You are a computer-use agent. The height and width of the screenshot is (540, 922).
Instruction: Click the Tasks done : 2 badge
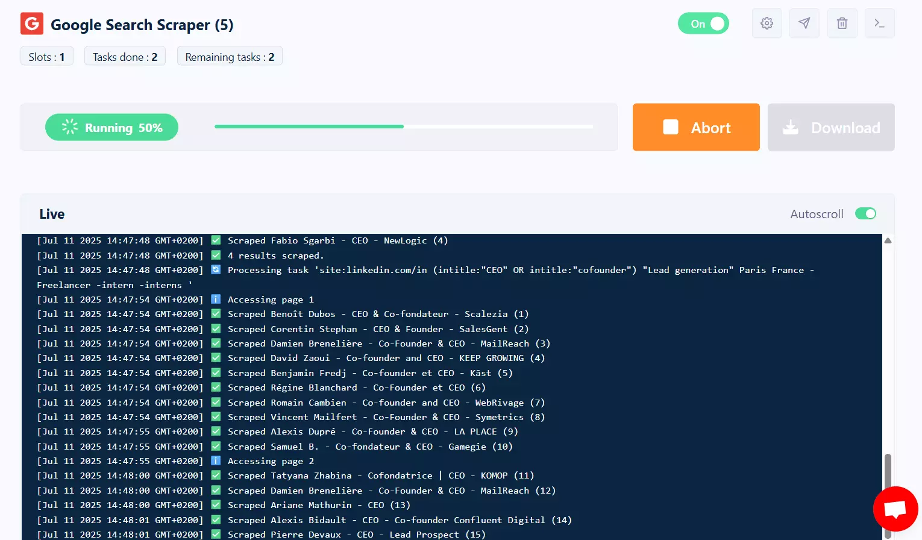point(125,56)
